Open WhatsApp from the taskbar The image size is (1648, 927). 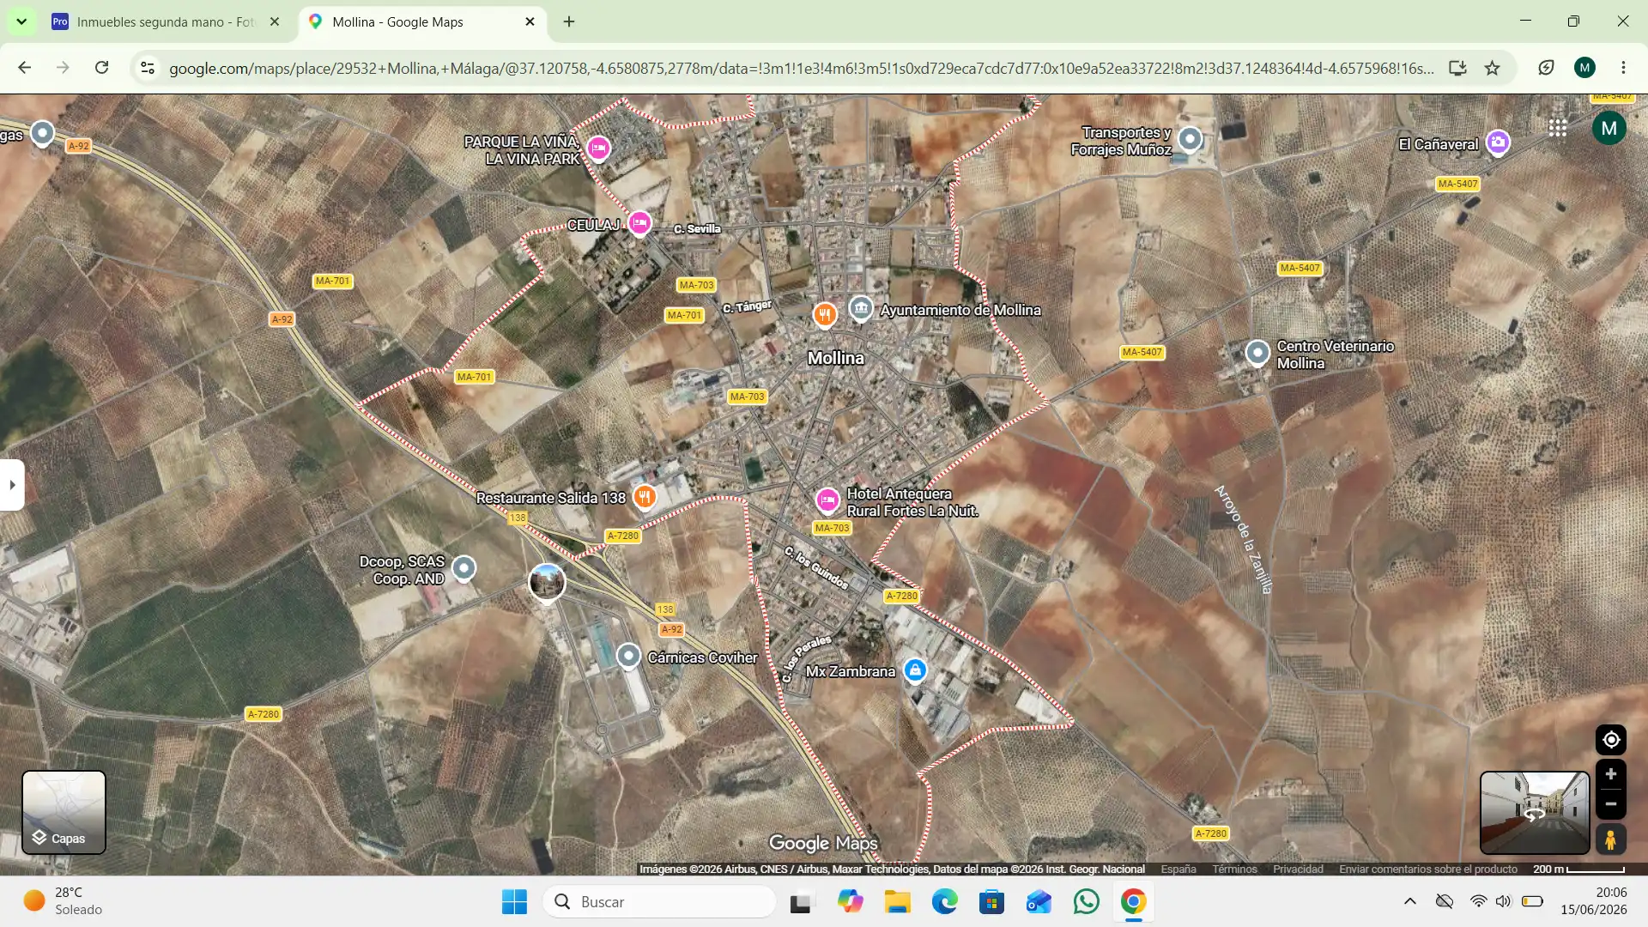(1086, 902)
